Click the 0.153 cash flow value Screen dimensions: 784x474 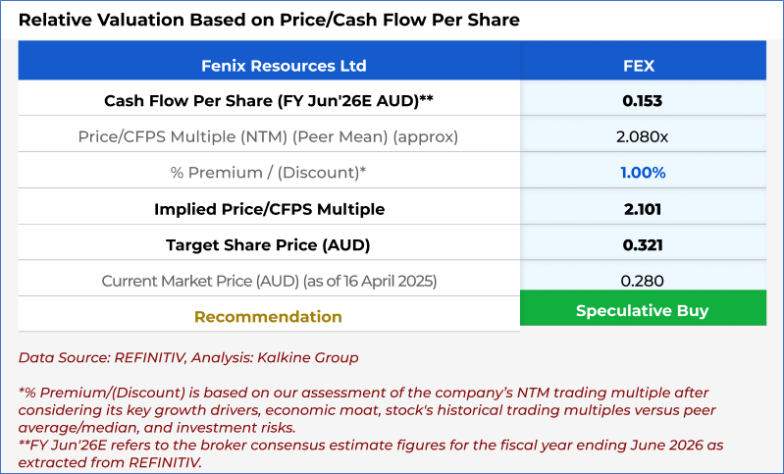(643, 100)
